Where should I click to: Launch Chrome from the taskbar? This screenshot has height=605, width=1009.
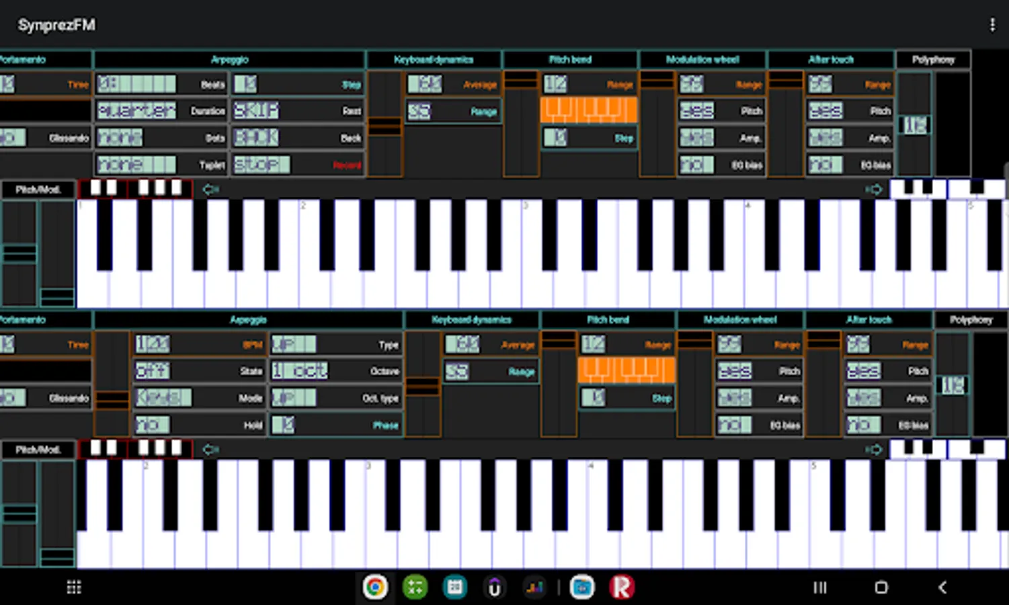(x=375, y=588)
